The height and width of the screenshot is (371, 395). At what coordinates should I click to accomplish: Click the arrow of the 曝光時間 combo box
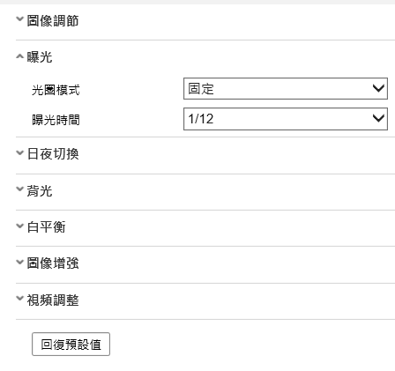click(378, 118)
